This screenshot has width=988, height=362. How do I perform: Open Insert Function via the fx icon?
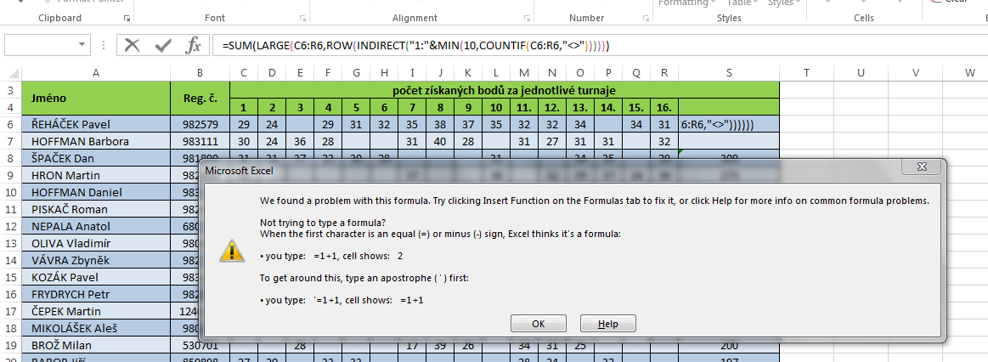[194, 45]
